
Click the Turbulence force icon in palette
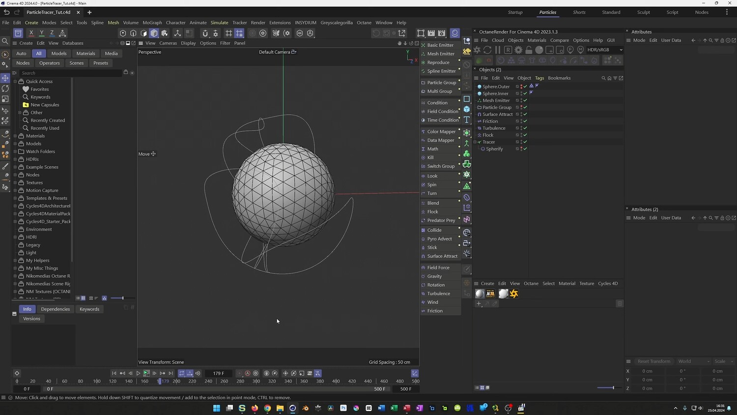coord(423,294)
